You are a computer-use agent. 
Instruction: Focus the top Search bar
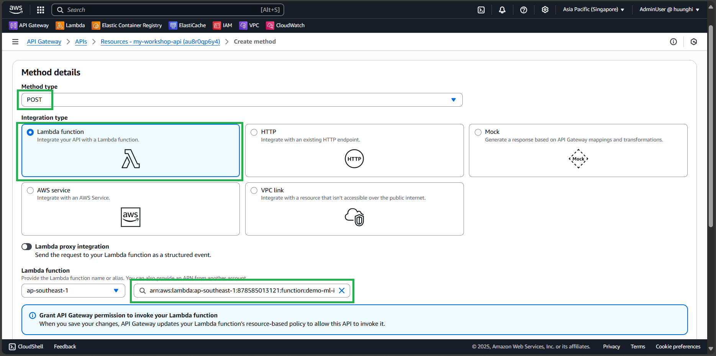pyautogui.click(x=168, y=10)
